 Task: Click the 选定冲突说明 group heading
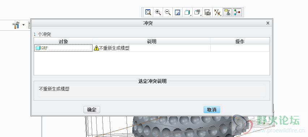point(153,81)
